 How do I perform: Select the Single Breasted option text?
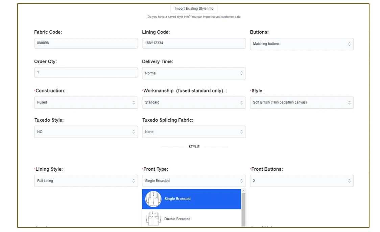[177, 199]
